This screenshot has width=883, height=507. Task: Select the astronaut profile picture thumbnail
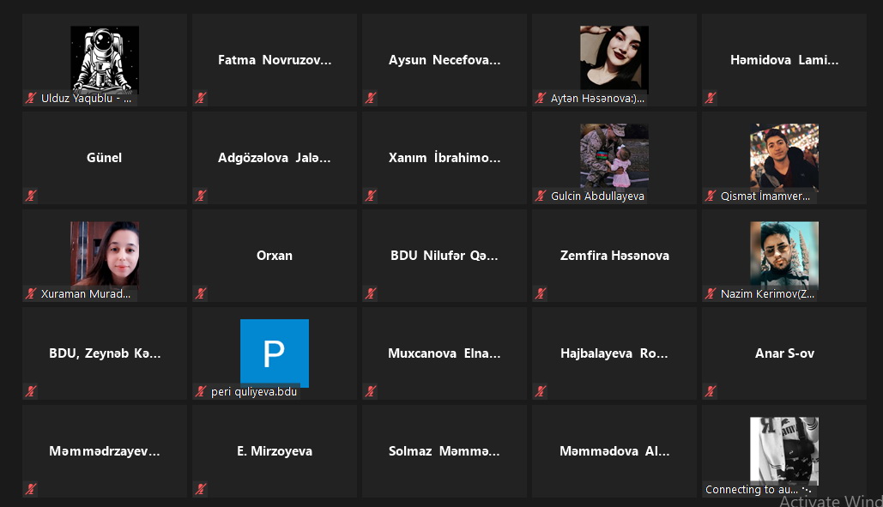coord(105,59)
